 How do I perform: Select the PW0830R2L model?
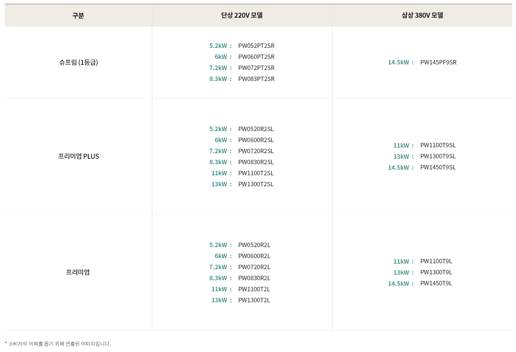click(254, 278)
